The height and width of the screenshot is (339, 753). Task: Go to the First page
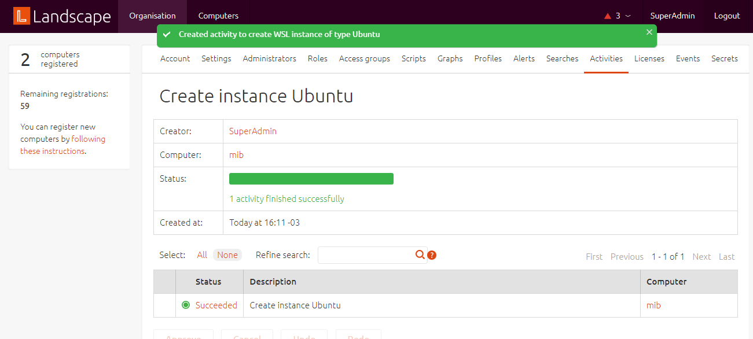pos(594,257)
